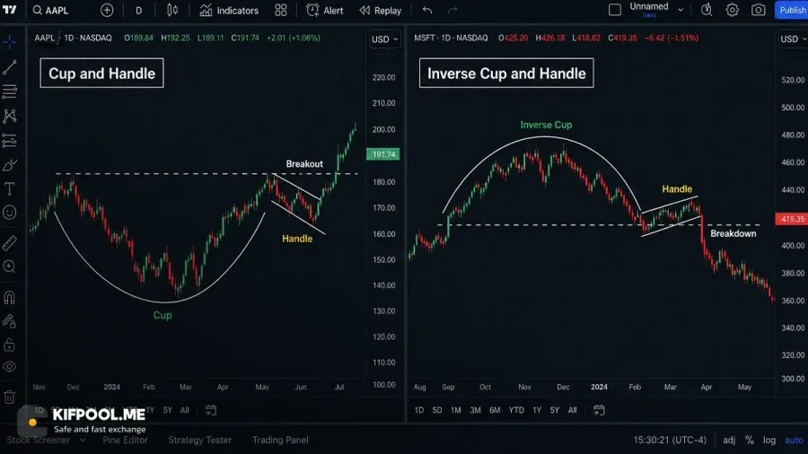Image resolution: width=808 pixels, height=454 pixels.
Task: Select the trend line drawing tool
Action: [10, 67]
